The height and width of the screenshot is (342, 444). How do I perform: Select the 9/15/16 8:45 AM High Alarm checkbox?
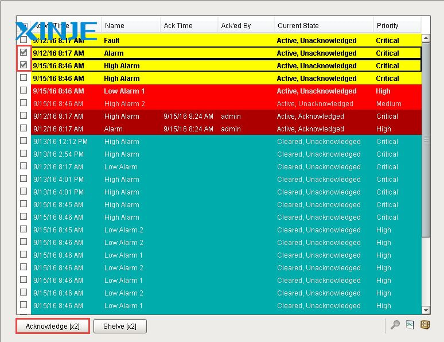(x=24, y=204)
